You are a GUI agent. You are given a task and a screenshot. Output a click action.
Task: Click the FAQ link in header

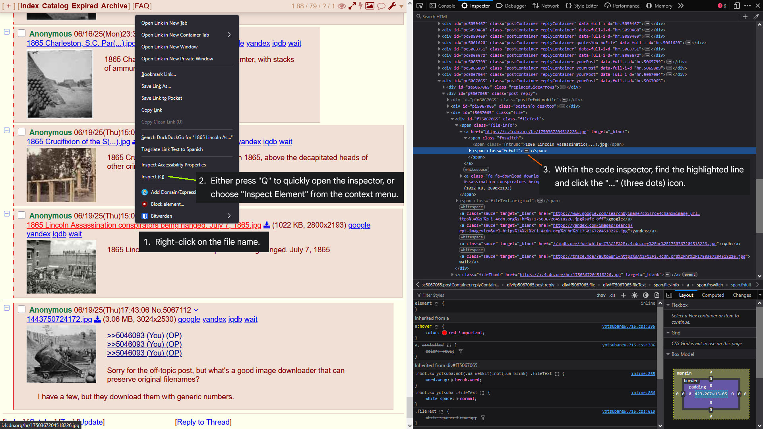pos(142,6)
